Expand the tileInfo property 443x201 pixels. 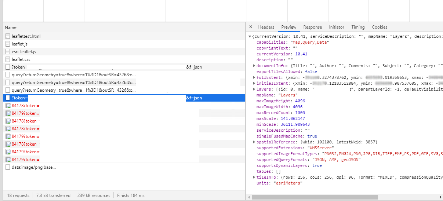(254, 177)
